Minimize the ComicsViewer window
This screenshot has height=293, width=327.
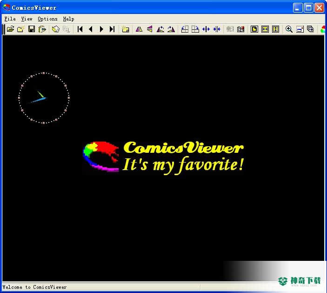pos(298,8)
